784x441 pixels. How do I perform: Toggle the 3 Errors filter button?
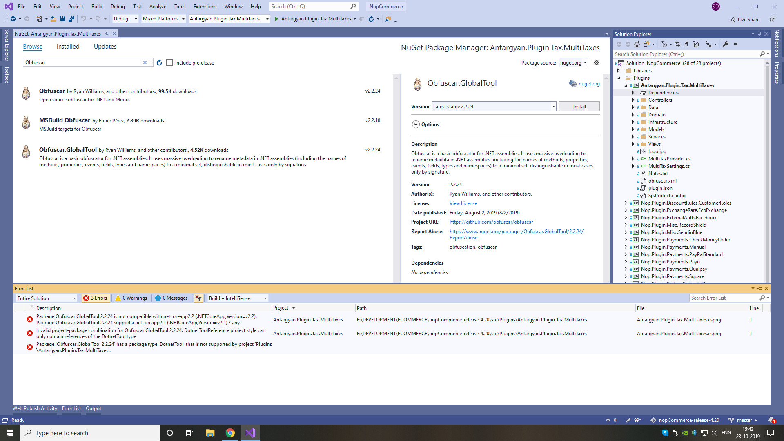tap(96, 298)
